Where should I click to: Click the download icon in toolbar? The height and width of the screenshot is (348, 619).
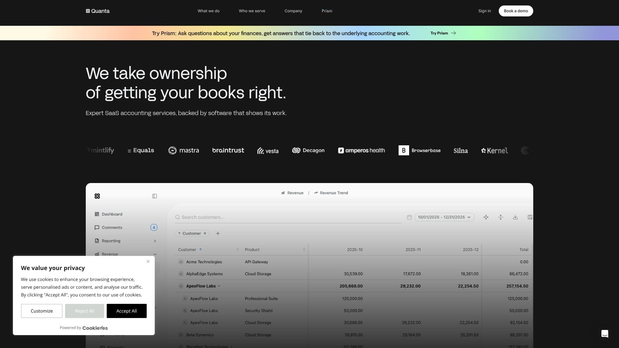point(515,217)
